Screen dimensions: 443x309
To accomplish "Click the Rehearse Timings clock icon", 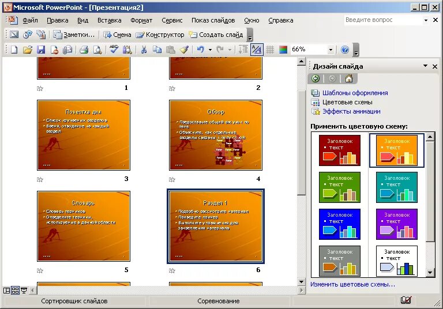I will pyautogui.click(x=28, y=35).
